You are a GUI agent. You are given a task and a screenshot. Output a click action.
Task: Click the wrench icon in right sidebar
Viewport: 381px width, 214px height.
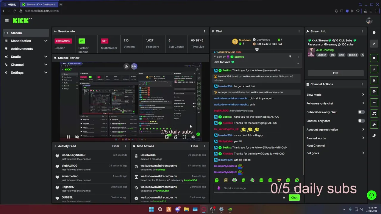[374, 125]
